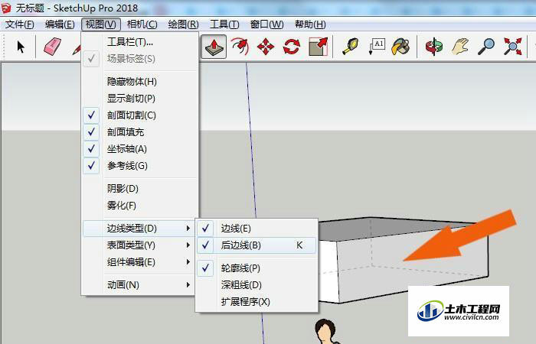Click the Zoom Extents tool
536x344 pixels.
click(x=512, y=47)
